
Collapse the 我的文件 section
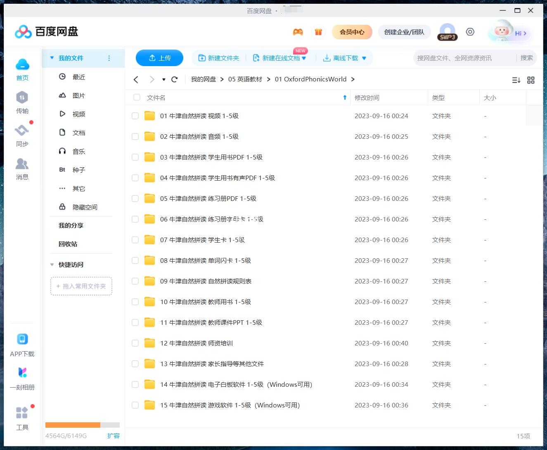[52, 58]
